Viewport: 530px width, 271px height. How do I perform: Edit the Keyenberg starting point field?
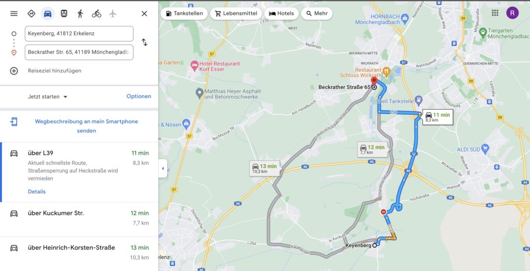tap(79, 34)
